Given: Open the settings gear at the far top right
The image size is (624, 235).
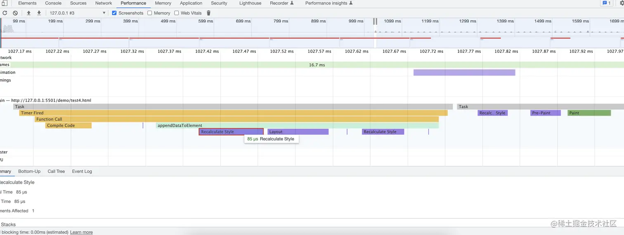Looking at the screenshot, I should (622, 3).
